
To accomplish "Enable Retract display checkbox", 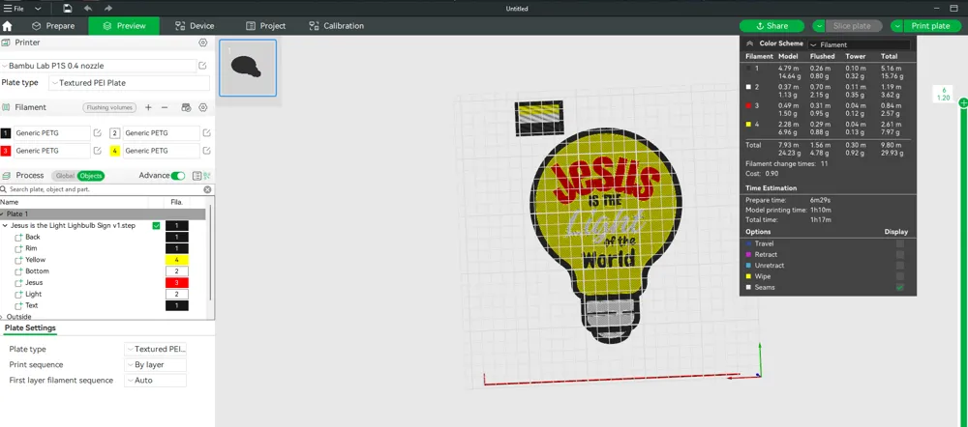I will pos(900,254).
